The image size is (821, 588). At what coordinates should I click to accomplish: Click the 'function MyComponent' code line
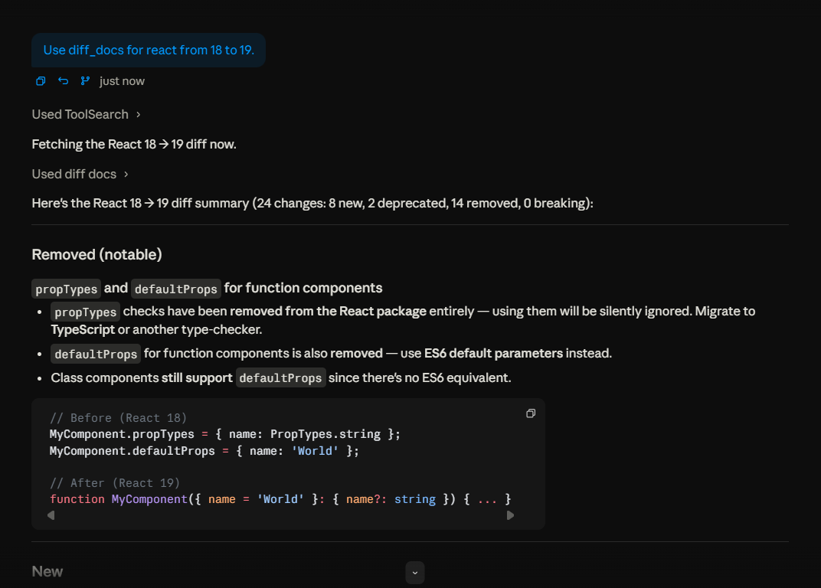280,499
